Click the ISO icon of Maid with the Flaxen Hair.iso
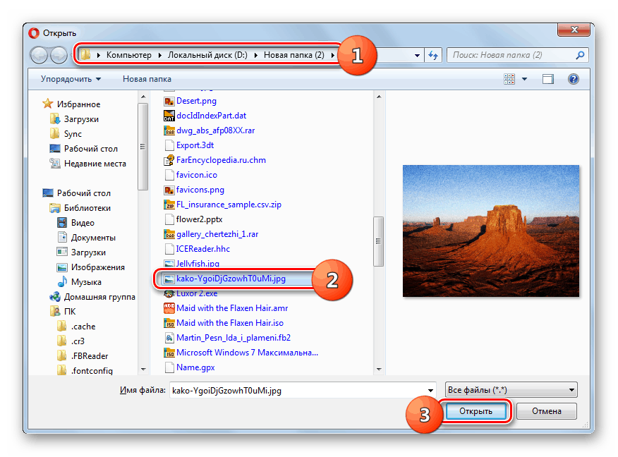Screen dimensions: 618x457 169,323
